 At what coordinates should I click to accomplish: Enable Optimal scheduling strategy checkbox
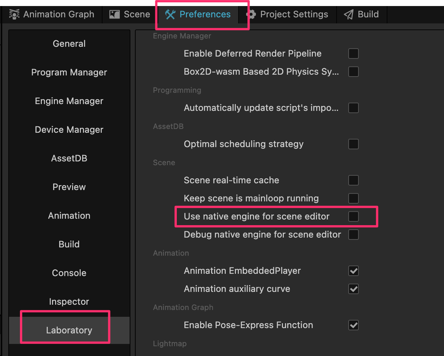tap(354, 144)
